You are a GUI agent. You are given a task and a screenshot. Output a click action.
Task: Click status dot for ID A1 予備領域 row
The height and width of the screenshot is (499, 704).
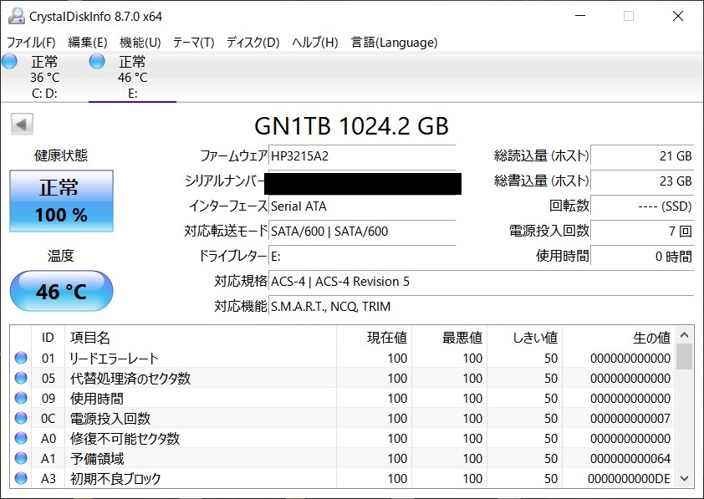(21, 458)
